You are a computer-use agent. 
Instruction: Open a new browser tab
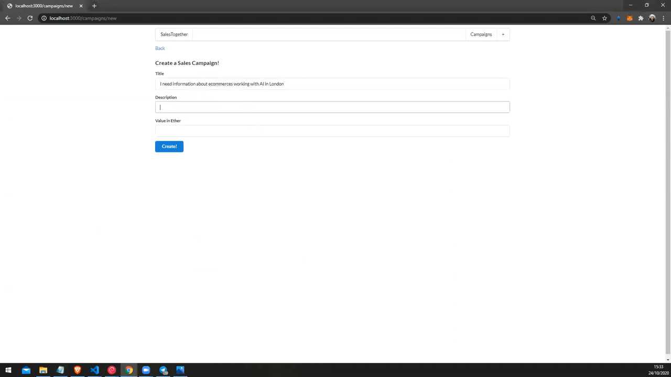point(94,6)
